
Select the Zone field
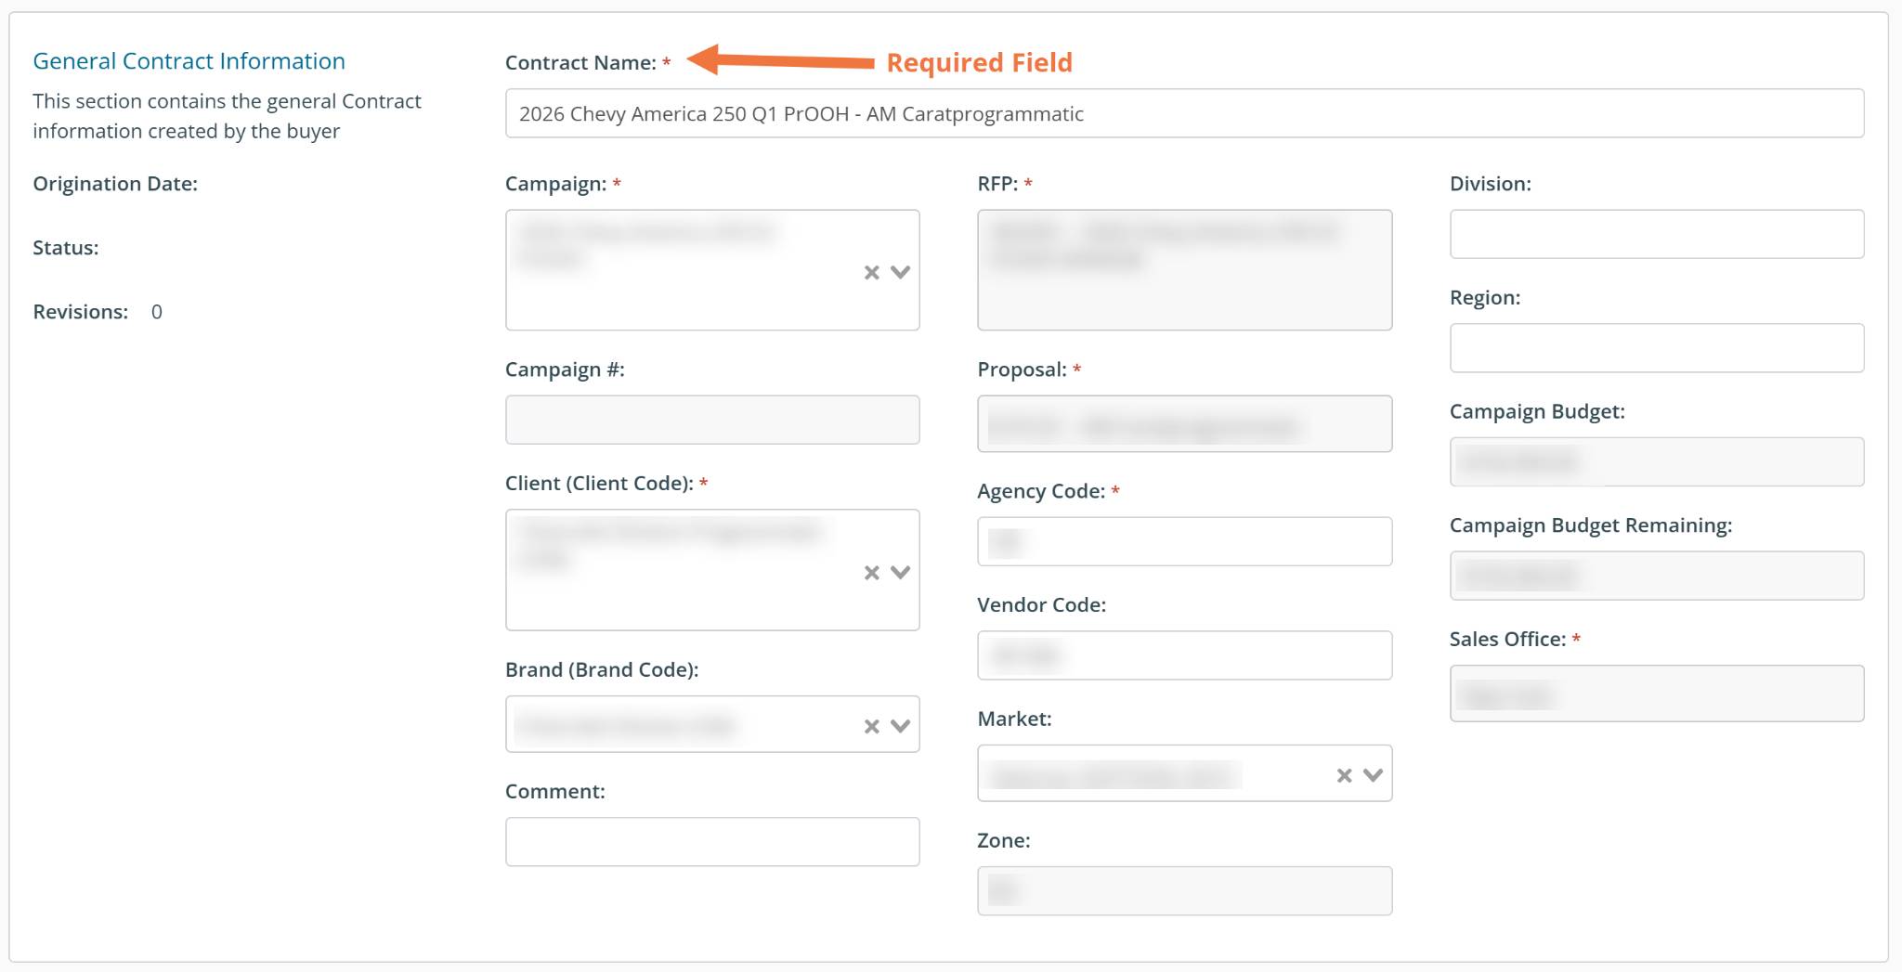tap(1184, 891)
